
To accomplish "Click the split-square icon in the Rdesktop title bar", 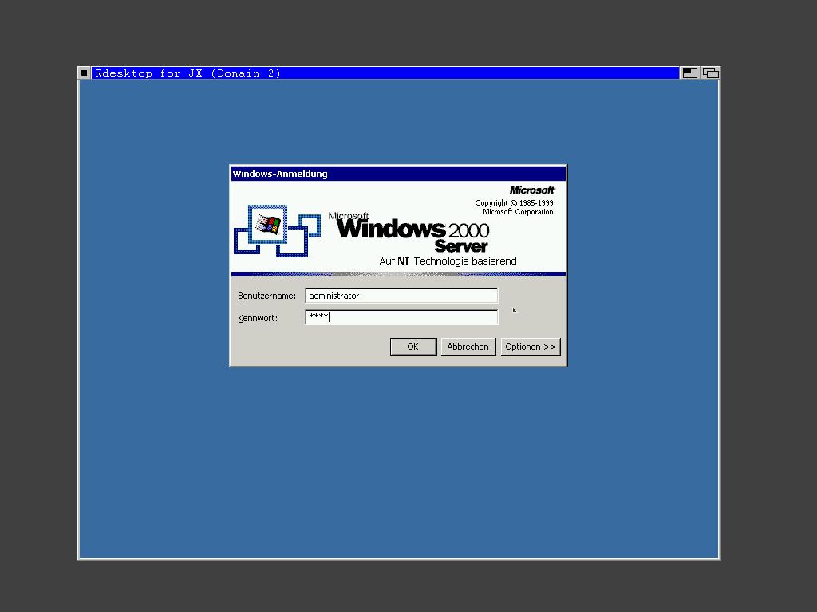I will click(x=689, y=73).
